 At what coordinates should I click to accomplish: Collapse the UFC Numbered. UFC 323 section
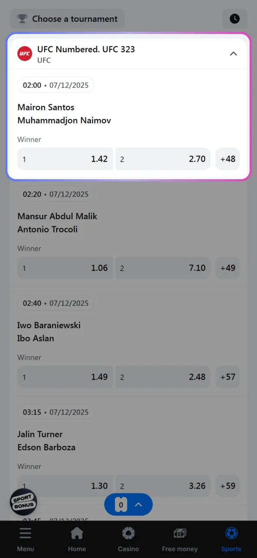234,54
